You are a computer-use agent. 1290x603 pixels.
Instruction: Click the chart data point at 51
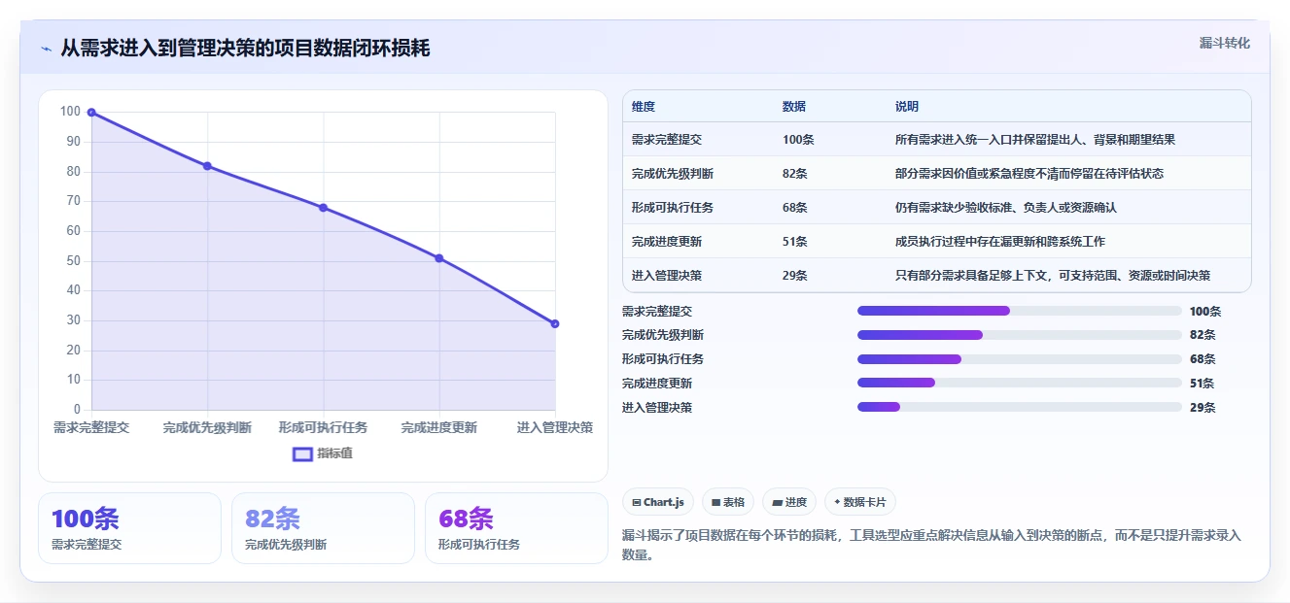[x=439, y=258]
